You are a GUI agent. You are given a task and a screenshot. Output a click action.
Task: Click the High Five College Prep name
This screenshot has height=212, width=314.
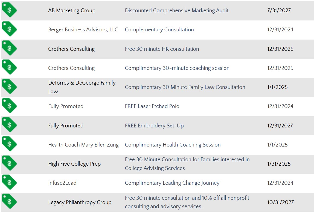click(x=74, y=164)
